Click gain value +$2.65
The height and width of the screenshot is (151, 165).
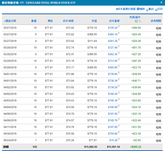137,140
